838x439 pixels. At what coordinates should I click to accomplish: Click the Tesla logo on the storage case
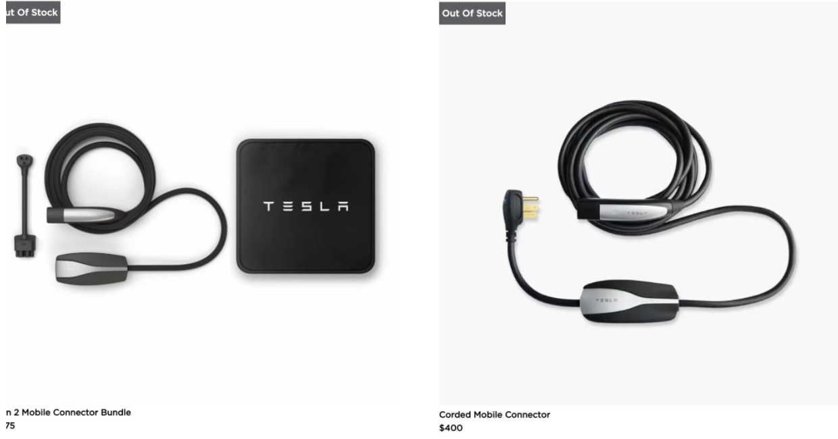[305, 206]
